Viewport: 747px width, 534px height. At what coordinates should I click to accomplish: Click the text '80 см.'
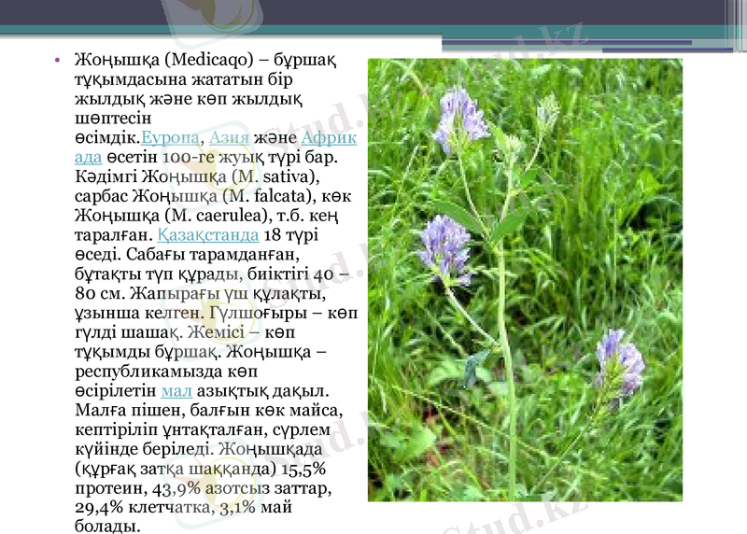pyautogui.click(x=100, y=293)
